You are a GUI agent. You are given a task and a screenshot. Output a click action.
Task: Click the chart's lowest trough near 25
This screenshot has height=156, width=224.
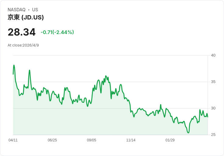pos(188,133)
